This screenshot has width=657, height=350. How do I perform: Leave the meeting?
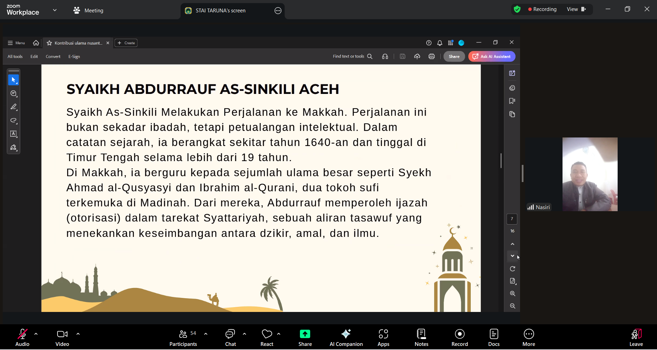coord(636,337)
